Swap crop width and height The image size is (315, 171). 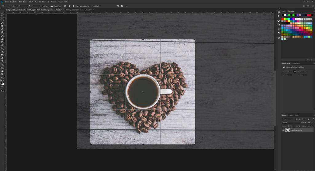tap(29, 6)
